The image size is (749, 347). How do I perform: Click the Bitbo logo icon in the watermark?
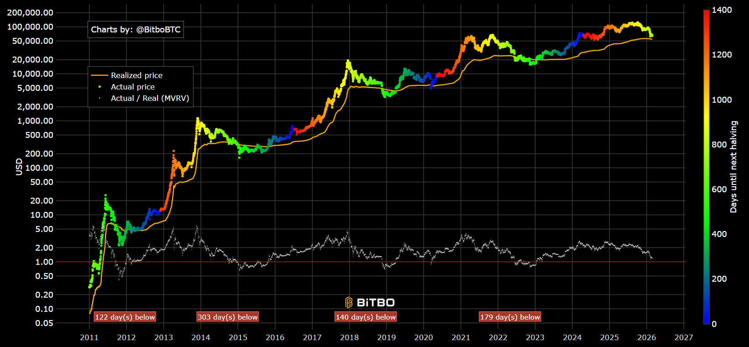pyautogui.click(x=349, y=302)
